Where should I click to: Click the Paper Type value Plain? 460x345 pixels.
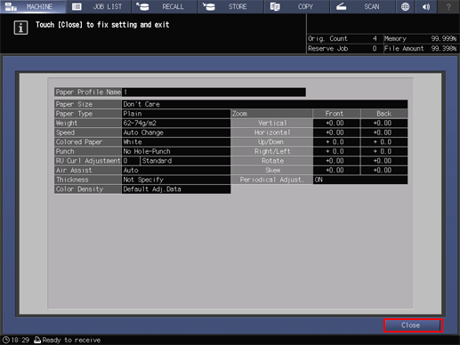click(x=176, y=114)
